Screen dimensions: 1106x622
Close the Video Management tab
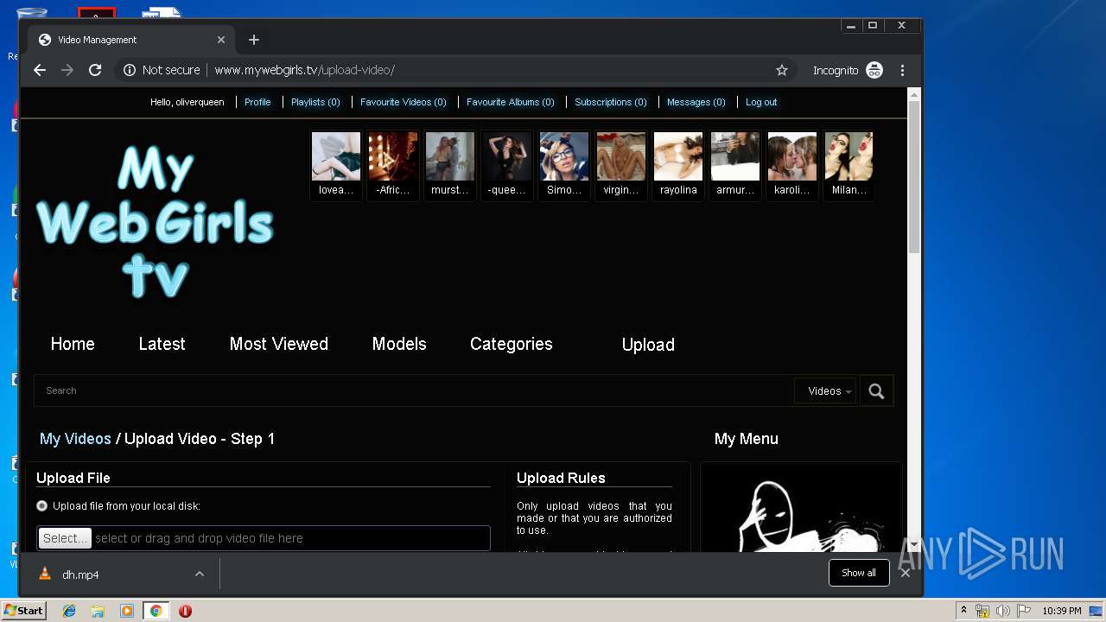221,40
